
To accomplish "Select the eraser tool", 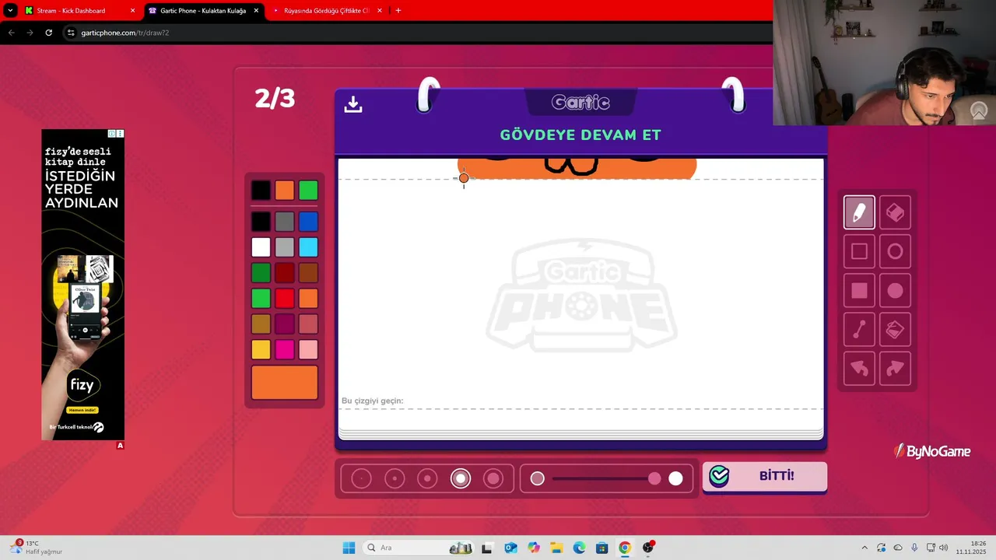I will (x=895, y=212).
